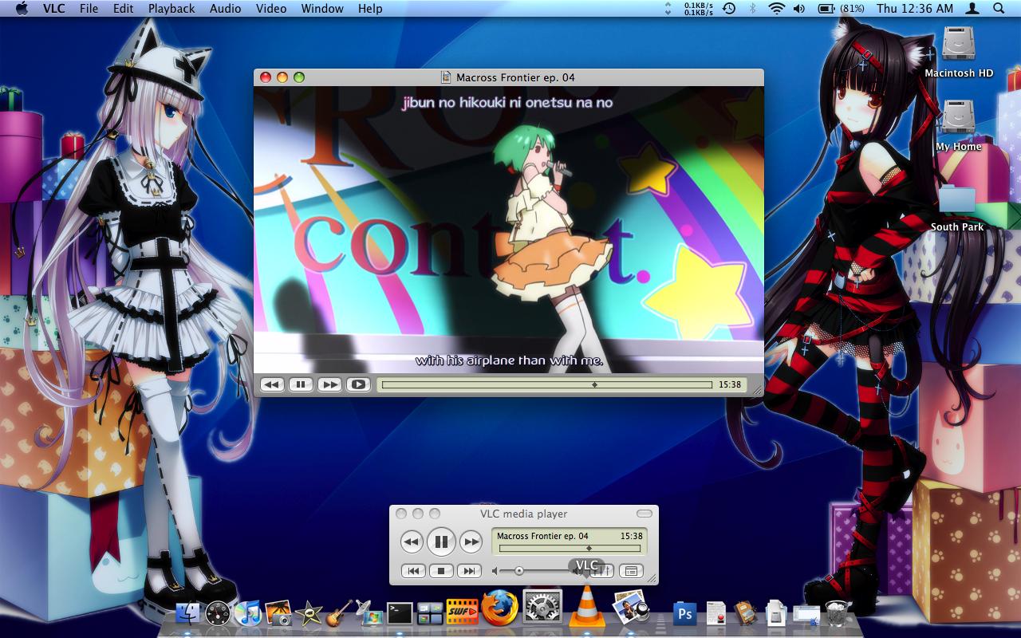Viewport: 1021px width, 638px height.
Task: Expand the Window menu in menu bar
Action: pos(322,9)
